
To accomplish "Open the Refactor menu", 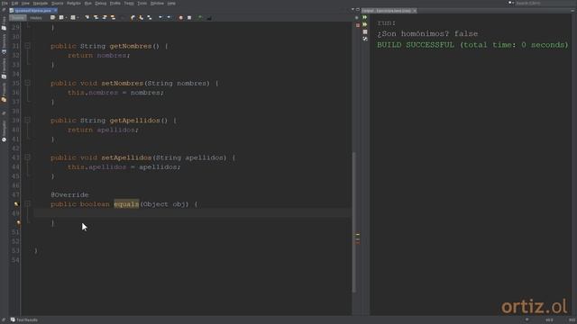I will click(x=74, y=4).
